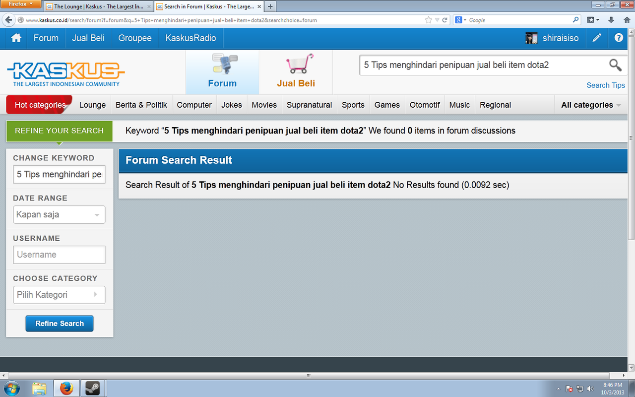The height and width of the screenshot is (397, 635).
Task: Open Jual Beli in the top navigation
Action: (x=88, y=38)
